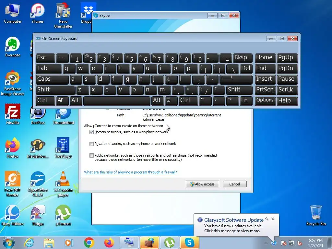Click Help key on On-Screen Keyboard
Image resolution: width=332 pixels, height=249 pixels.
[x=287, y=101]
